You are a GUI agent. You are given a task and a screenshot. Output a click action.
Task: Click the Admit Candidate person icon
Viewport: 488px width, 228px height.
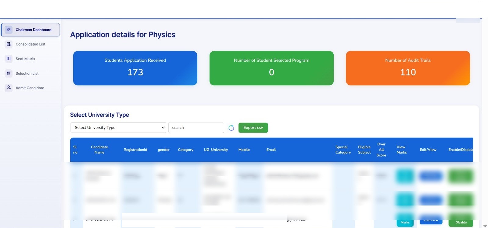(x=9, y=88)
